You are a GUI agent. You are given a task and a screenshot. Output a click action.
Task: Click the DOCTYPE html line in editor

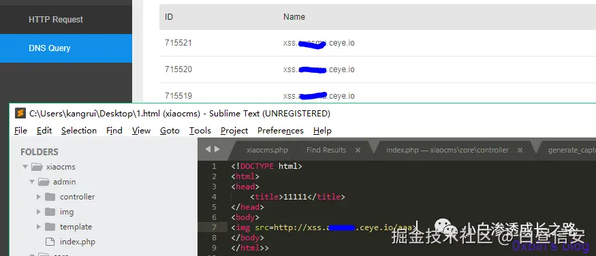(x=266, y=166)
